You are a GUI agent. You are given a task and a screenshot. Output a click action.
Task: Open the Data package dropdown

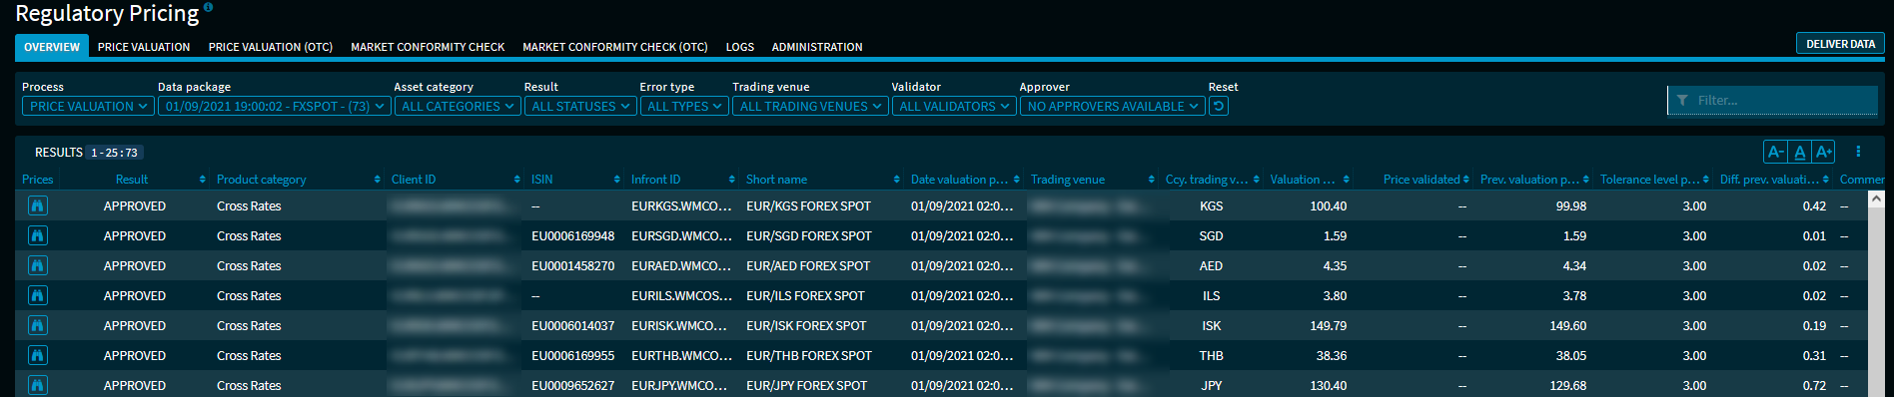[274, 106]
